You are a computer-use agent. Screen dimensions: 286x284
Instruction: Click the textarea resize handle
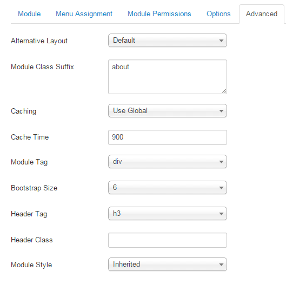pyautogui.click(x=224, y=91)
